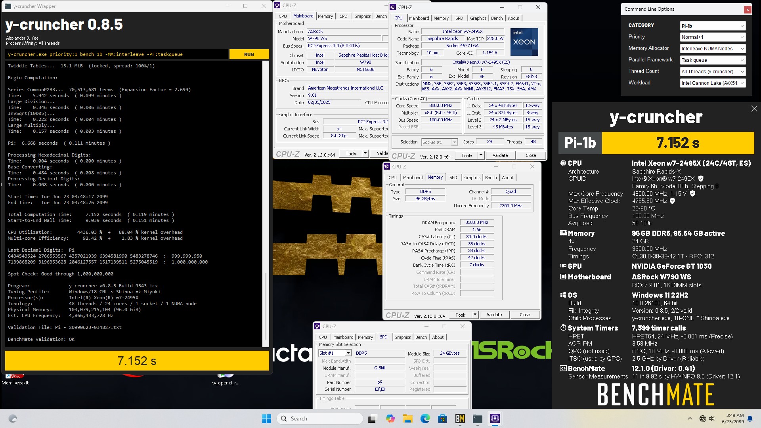Open the network globe icon in system tray
Screen dimensions: 761x428
coord(702,418)
